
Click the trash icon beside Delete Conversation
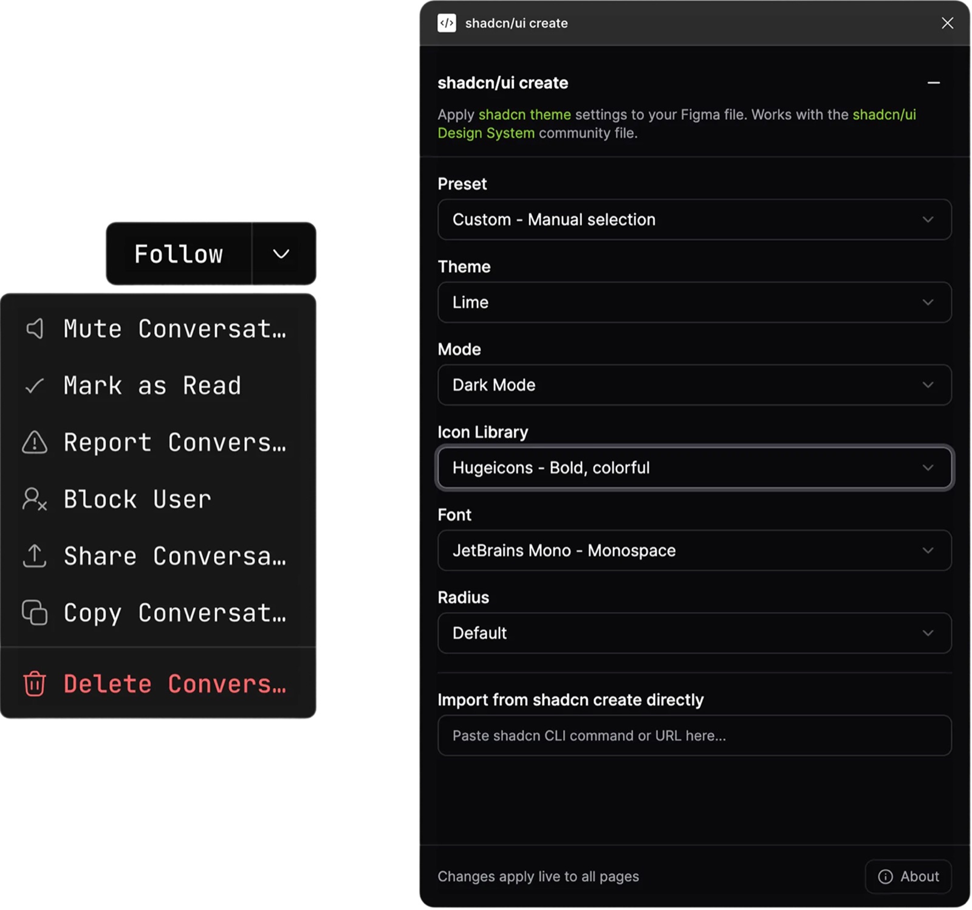35,683
